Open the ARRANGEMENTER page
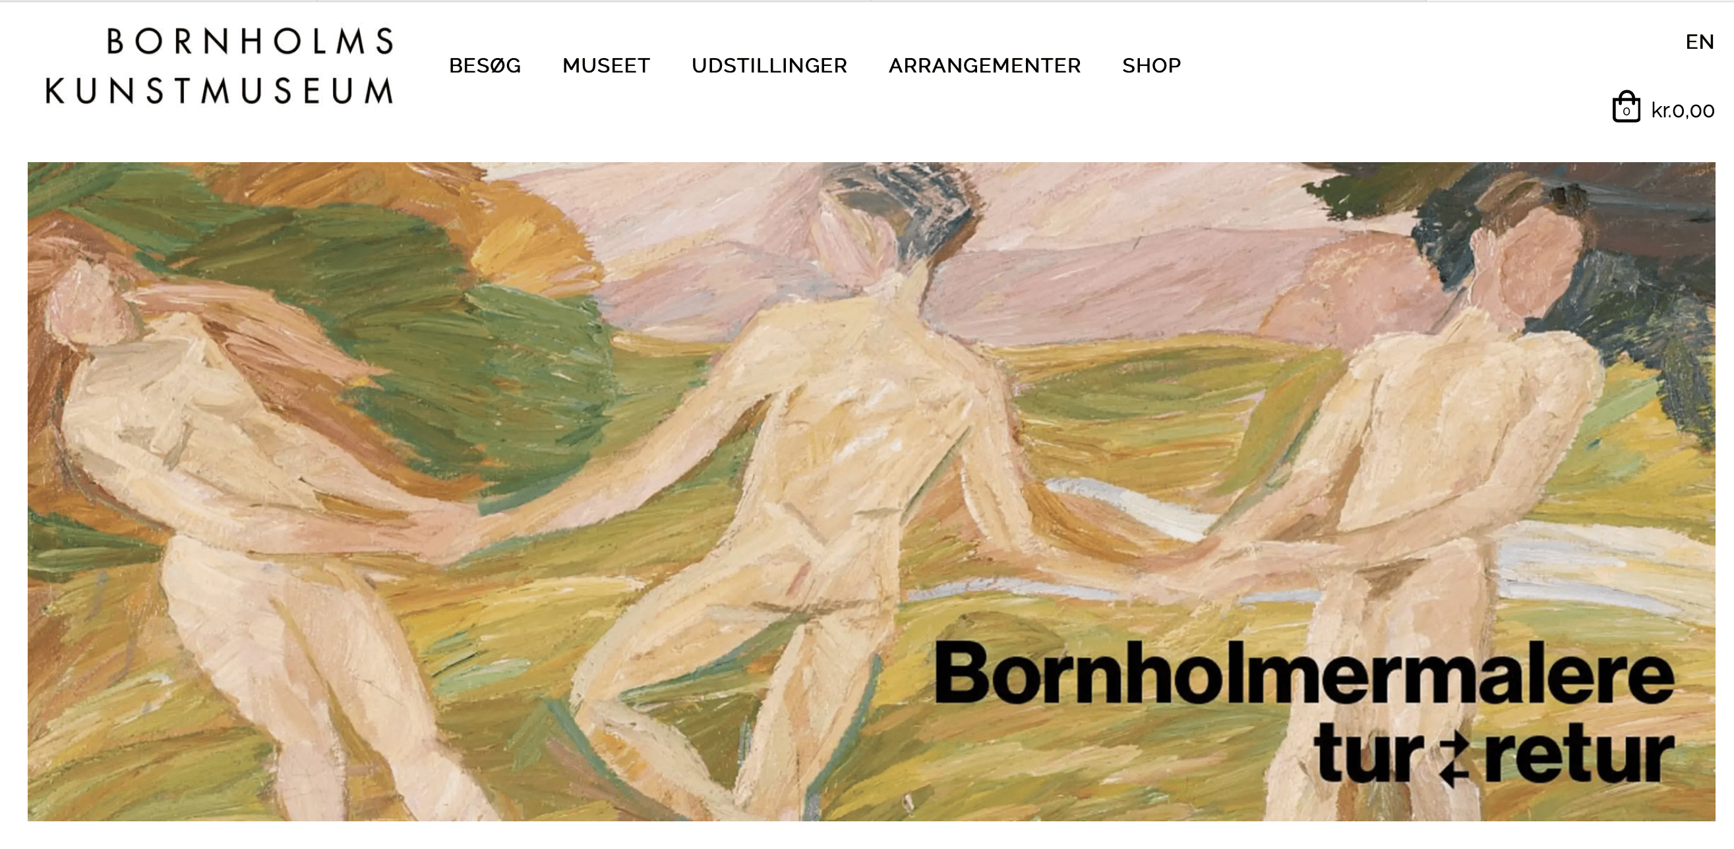Image resolution: width=1734 pixels, height=849 pixels. 984,65
